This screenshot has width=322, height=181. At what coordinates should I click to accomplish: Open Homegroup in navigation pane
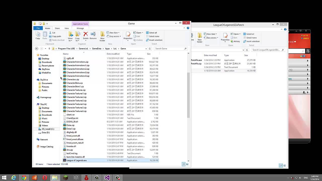(46, 97)
